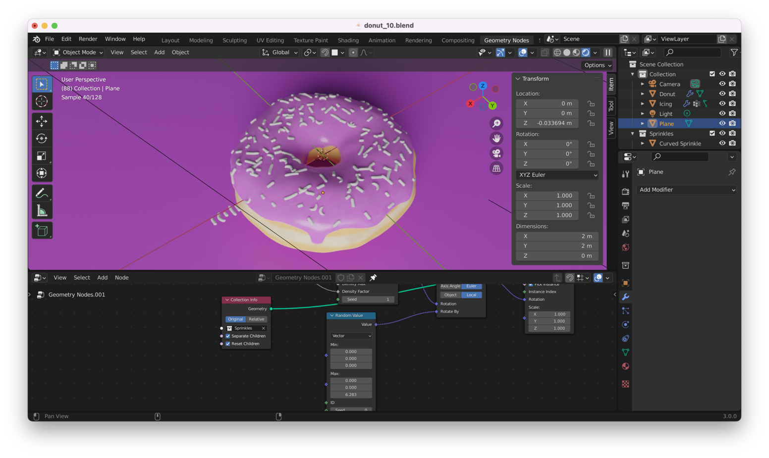
Task: Click the Location Z value field
Action: click(x=547, y=123)
